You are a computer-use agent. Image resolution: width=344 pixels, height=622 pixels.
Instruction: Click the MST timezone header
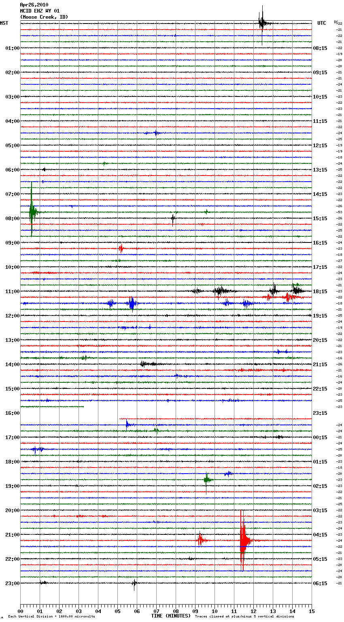point(4,23)
